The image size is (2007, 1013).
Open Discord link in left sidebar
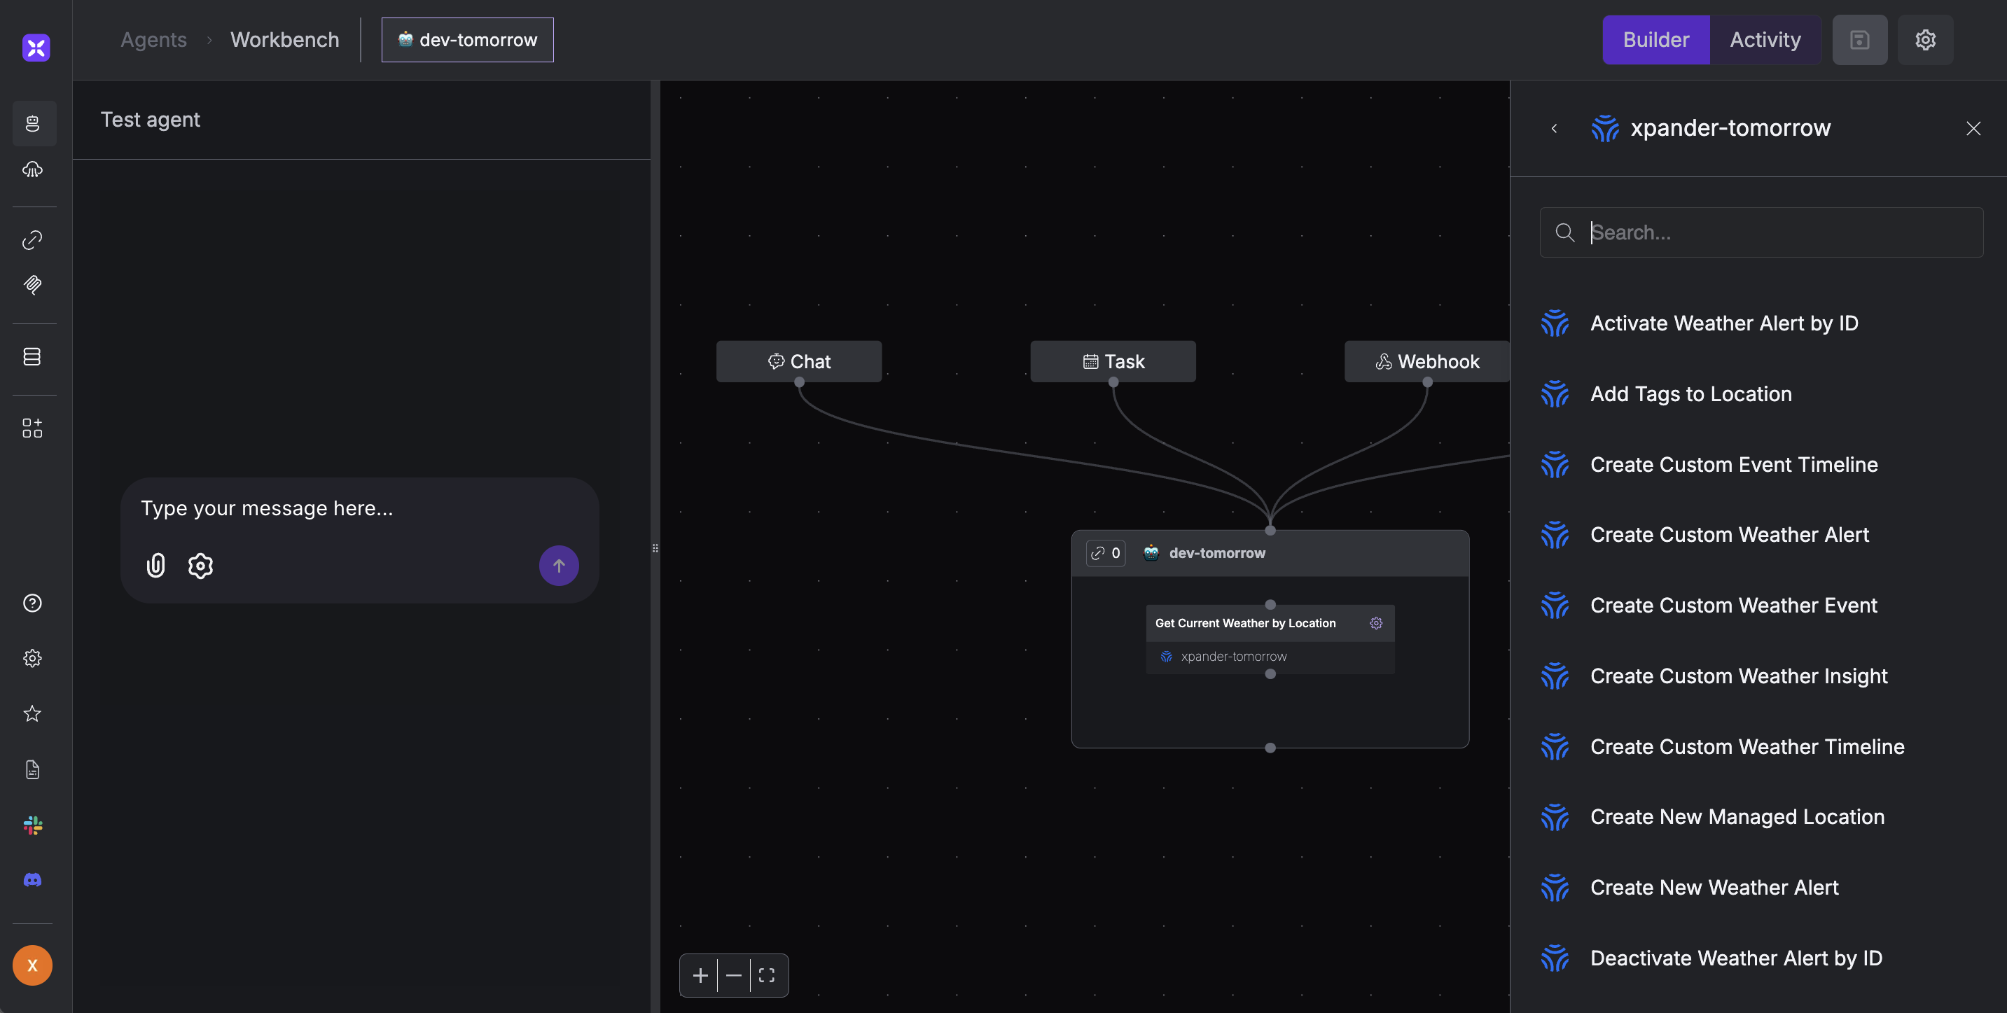click(x=32, y=880)
